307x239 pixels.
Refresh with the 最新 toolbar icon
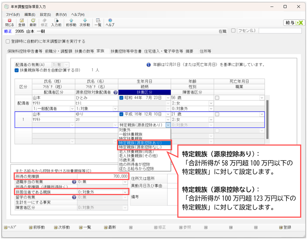[x=33, y=22]
